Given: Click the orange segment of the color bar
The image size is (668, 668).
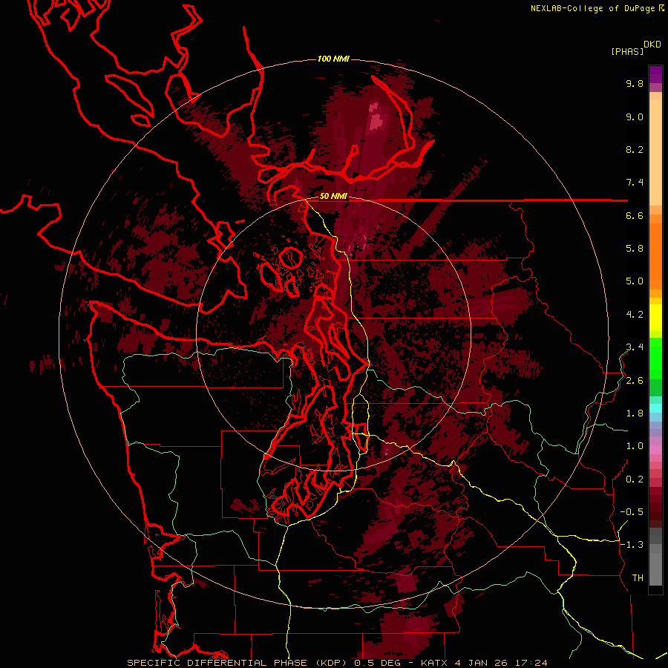Looking at the screenshot, I should pos(655,255).
